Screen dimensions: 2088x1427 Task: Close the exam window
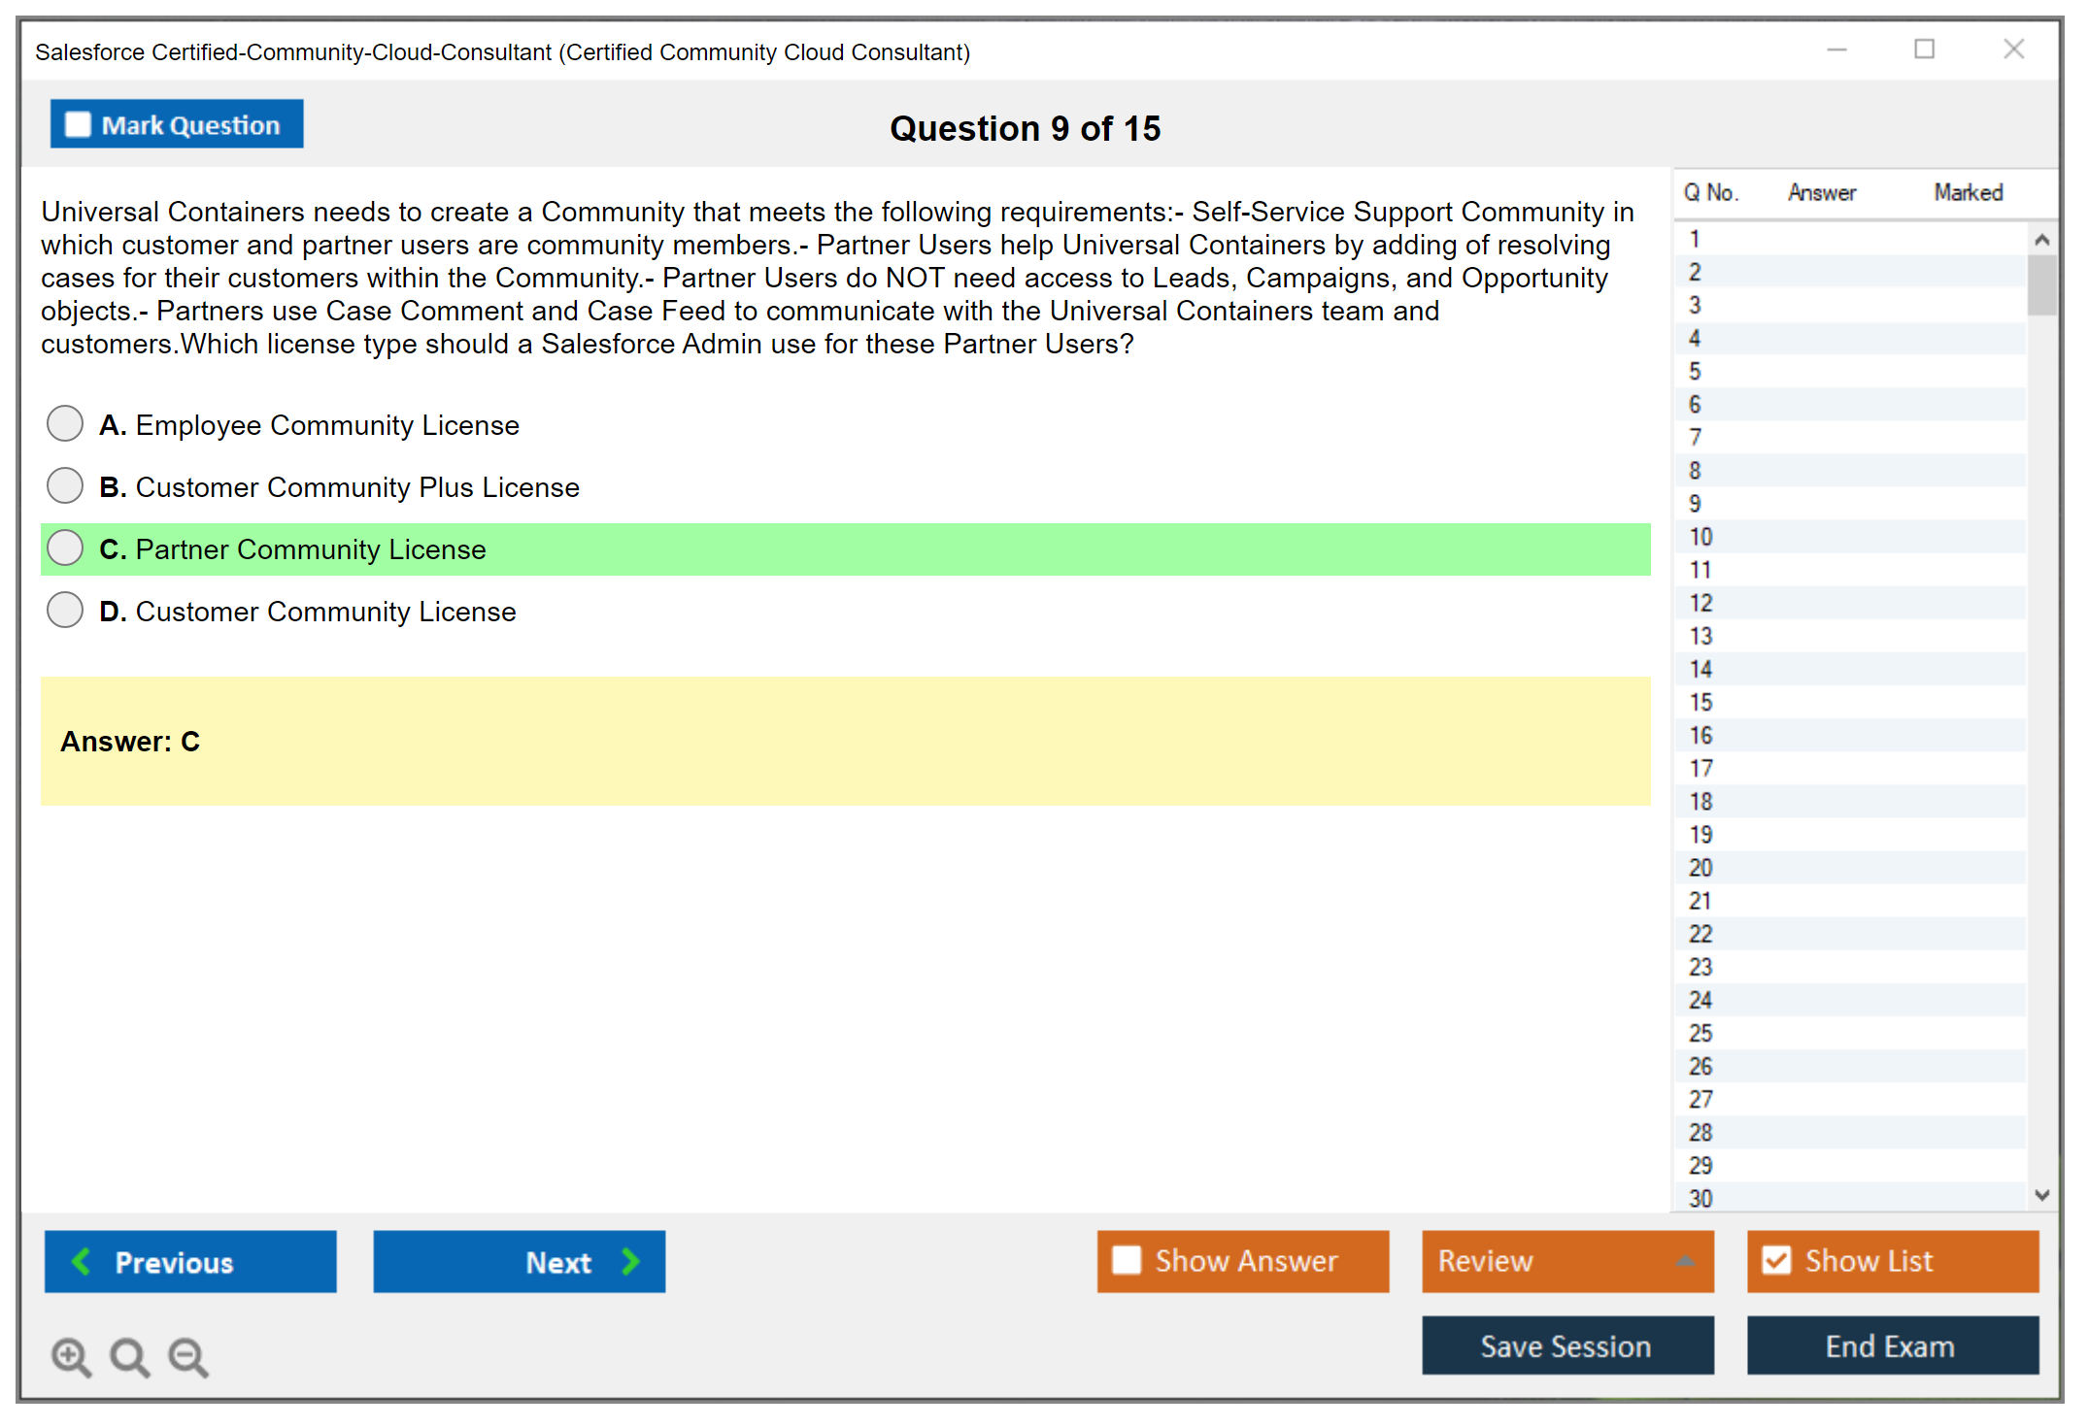tap(2013, 50)
